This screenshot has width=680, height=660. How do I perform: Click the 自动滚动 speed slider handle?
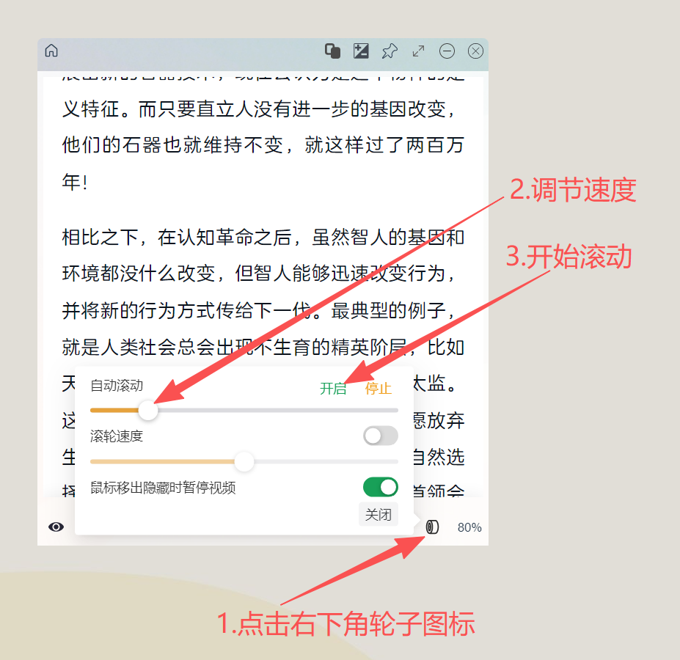click(147, 410)
